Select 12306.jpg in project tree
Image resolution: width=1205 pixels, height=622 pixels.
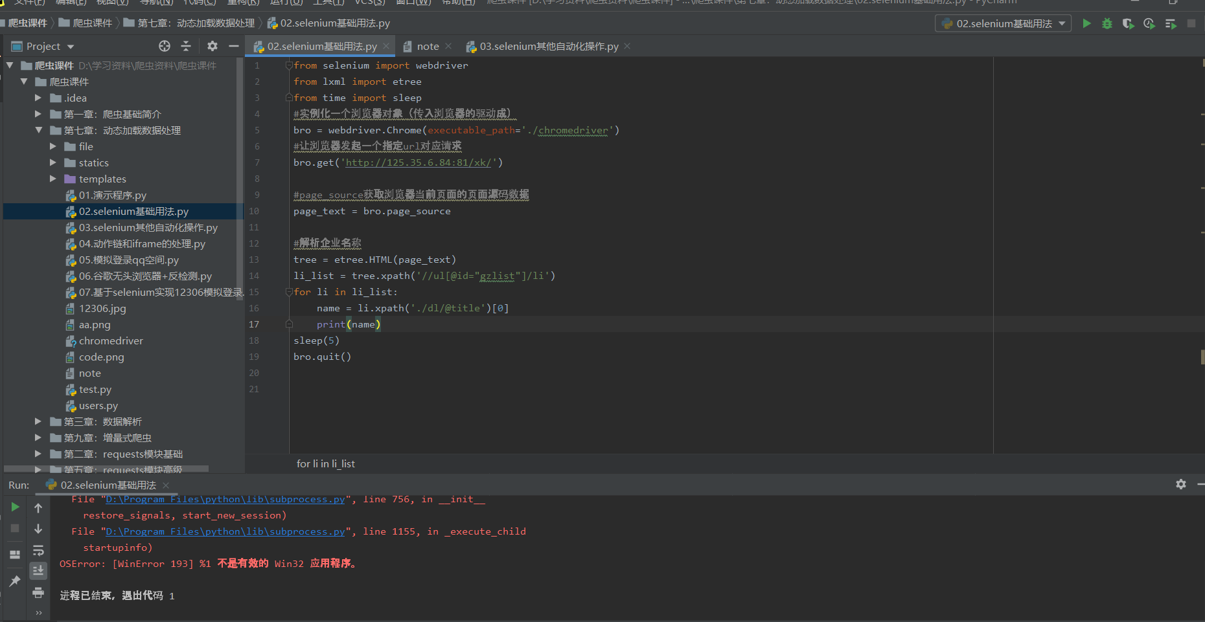point(102,308)
